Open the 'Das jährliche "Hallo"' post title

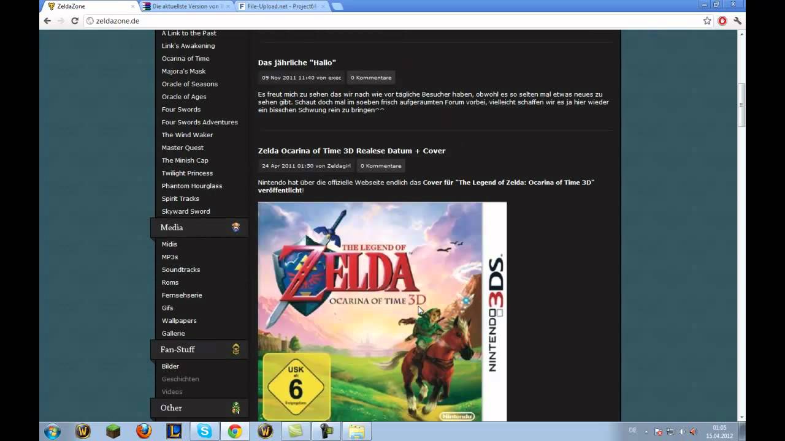(297, 62)
